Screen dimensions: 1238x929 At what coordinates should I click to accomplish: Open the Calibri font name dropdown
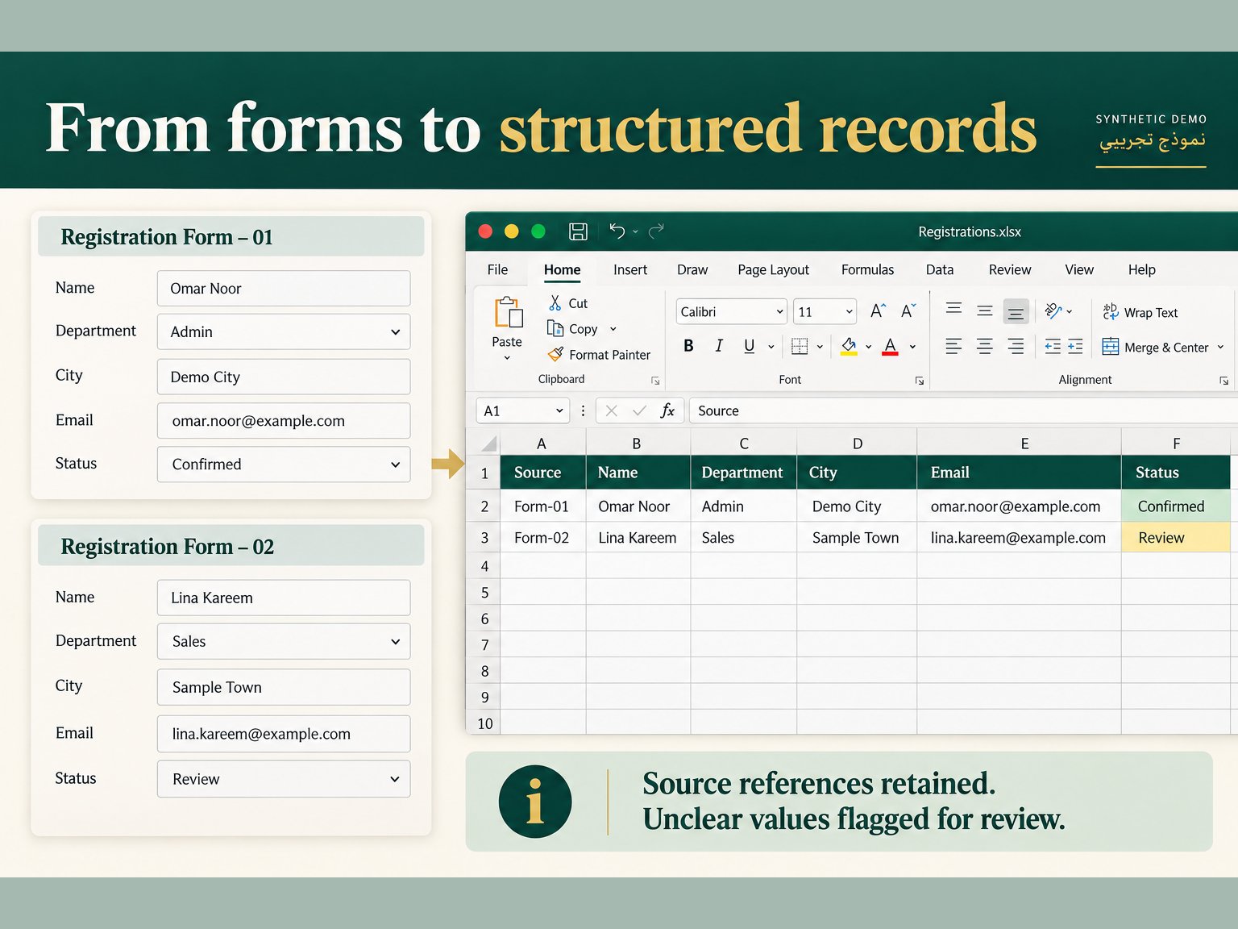[x=780, y=311]
